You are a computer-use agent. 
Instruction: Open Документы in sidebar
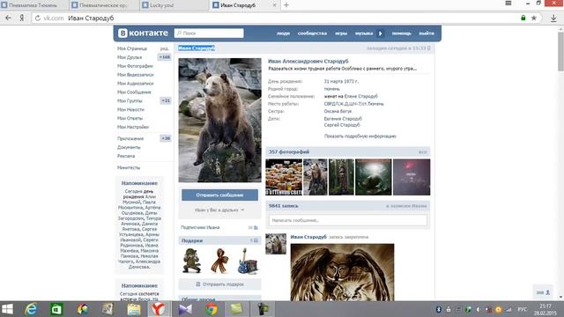129,147
